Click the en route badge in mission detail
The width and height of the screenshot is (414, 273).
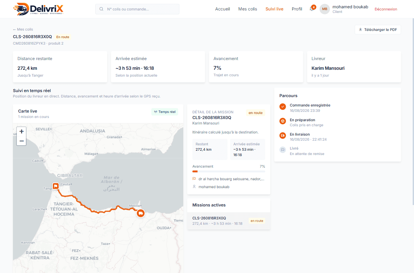coord(255,113)
